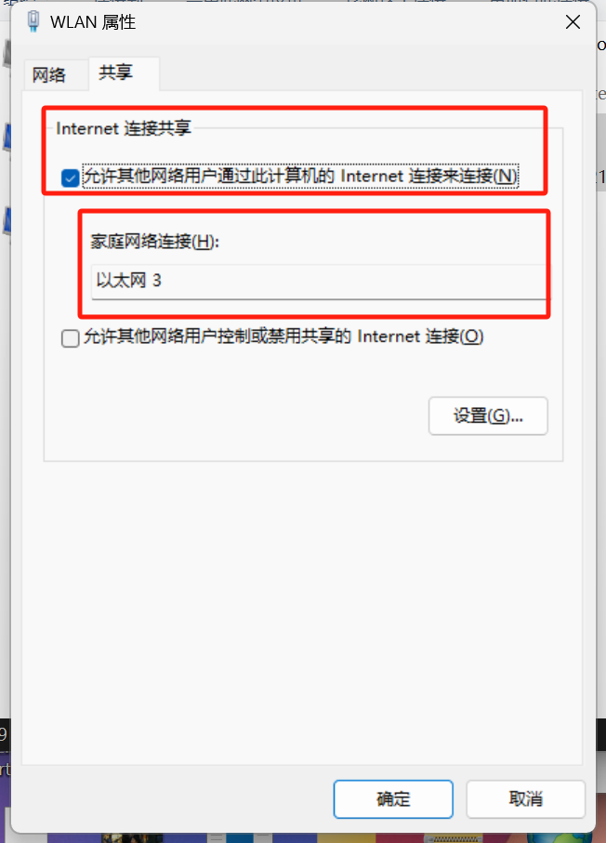Image resolution: width=606 pixels, height=843 pixels.
Task: Click the WLAN 属性 title bar text
Action: tap(93, 22)
